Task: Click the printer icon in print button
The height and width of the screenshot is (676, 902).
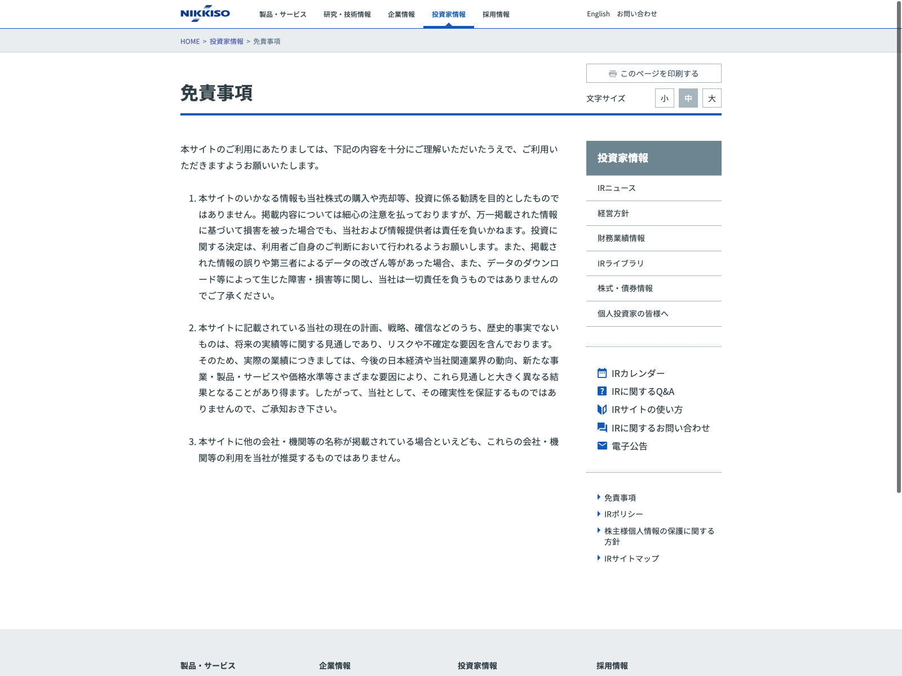Action: click(613, 74)
